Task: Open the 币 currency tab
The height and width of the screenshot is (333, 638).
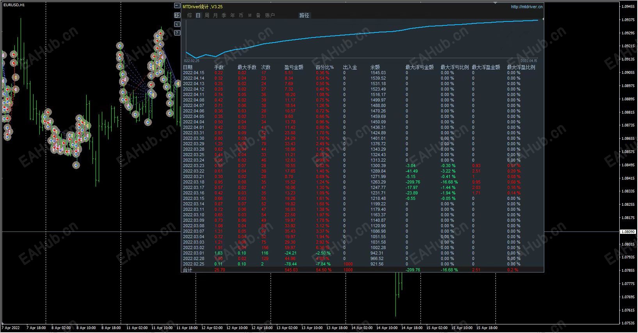Action: [x=241, y=15]
